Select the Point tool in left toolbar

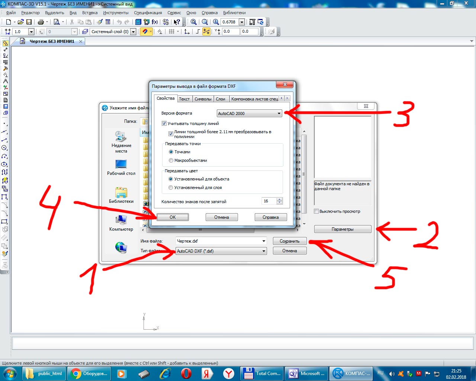click(5, 123)
